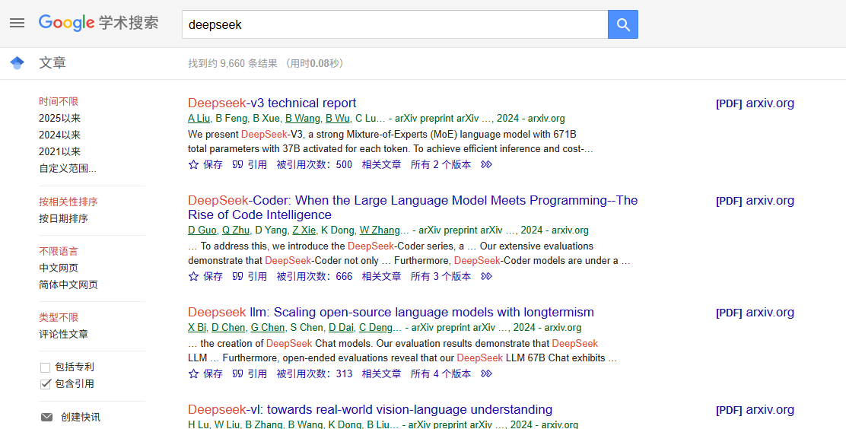Click 引用 for Deepseek llm result

click(x=250, y=373)
